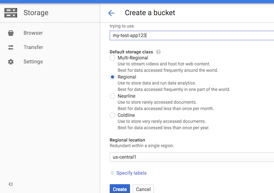Select the Multi-Regional storage class
This screenshot has width=274, height=193.
113,58
